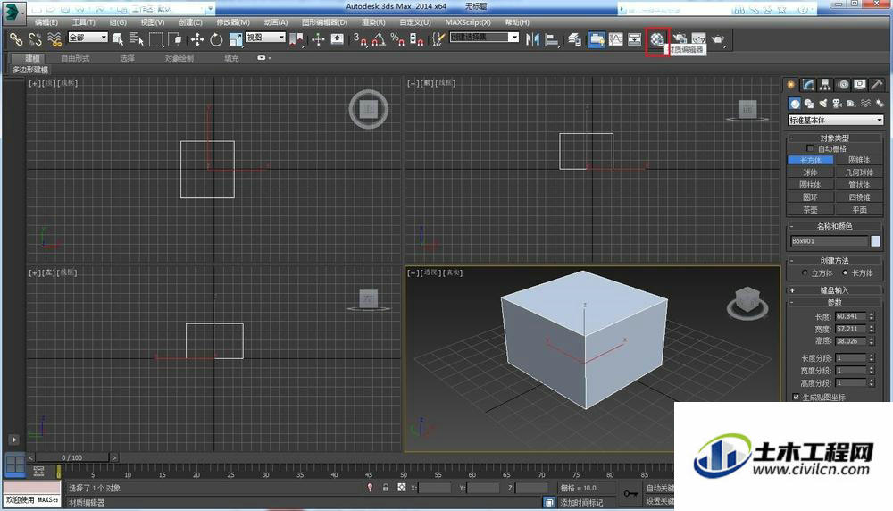Open the 全部 selection filter dropdown

point(88,37)
